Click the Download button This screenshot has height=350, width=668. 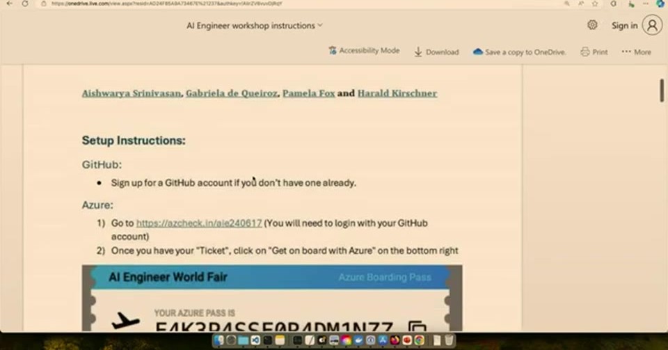pos(437,52)
